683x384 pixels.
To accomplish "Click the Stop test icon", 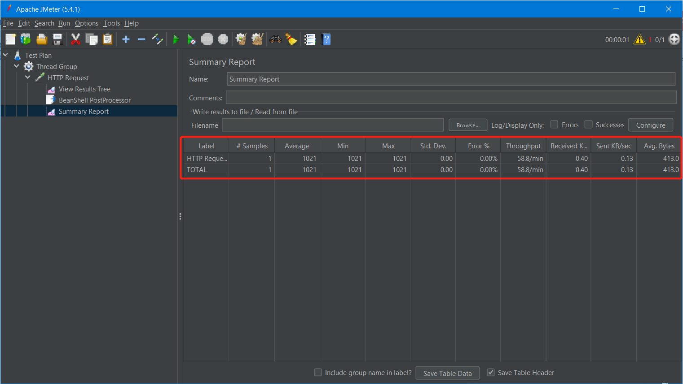I will coord(207,39).
